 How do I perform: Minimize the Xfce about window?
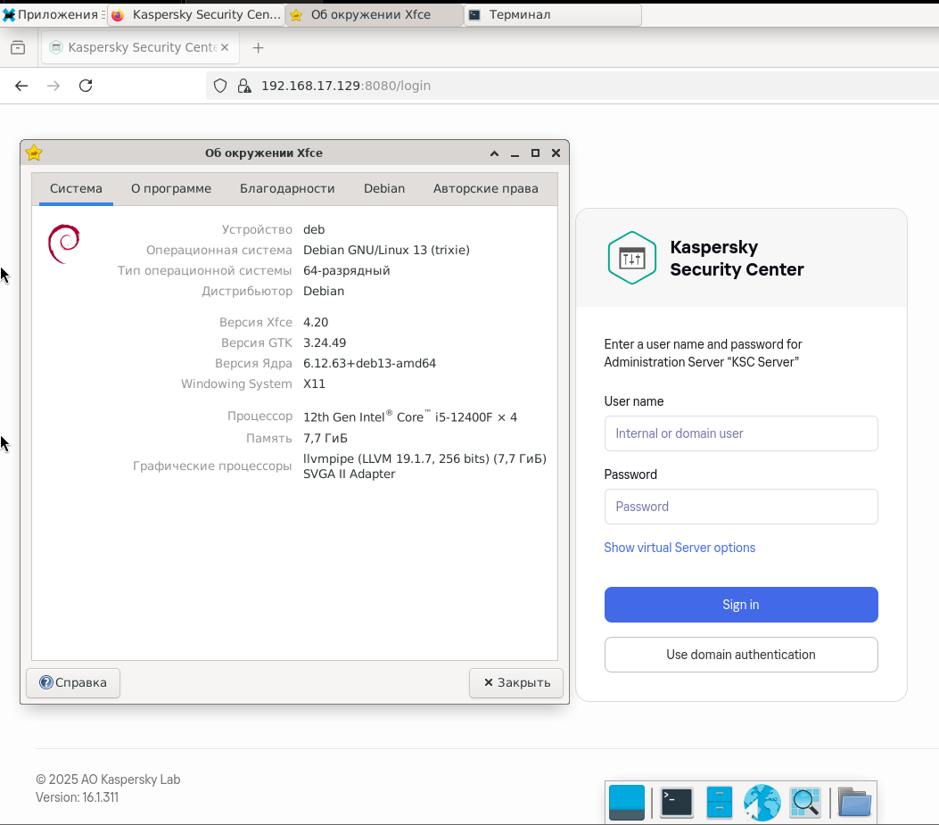coord(515,153)
